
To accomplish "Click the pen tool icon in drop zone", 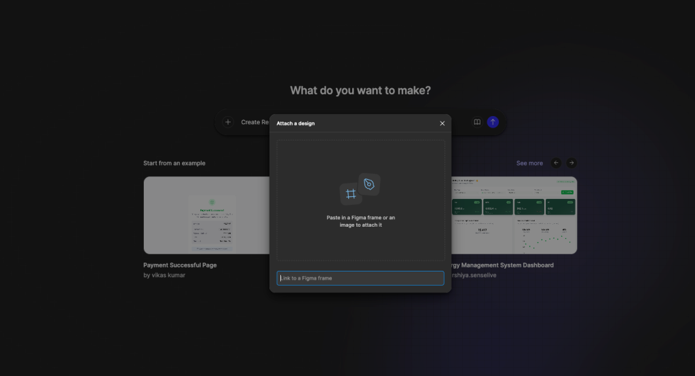I will click(x=369, y=184).
